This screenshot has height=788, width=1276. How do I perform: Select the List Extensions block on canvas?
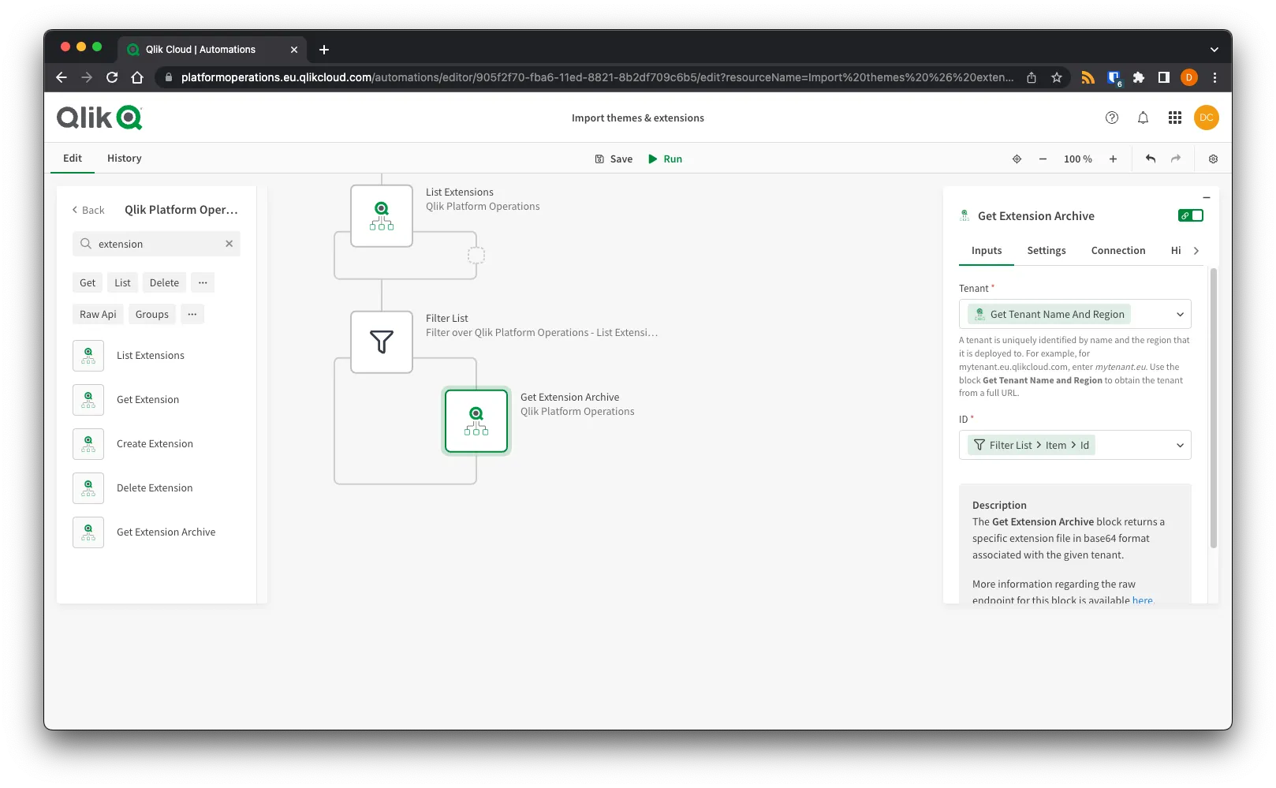point(382,215)
